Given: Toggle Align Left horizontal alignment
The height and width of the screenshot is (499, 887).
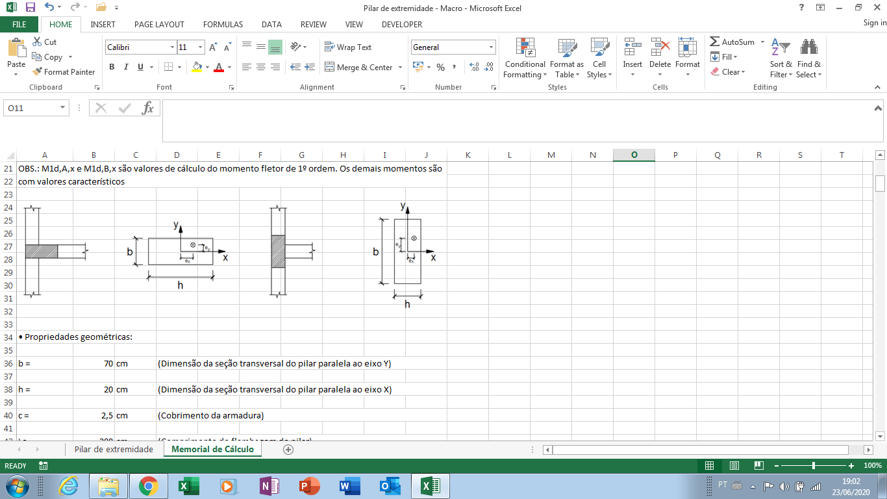Looking at the screenshot, I should (247, 67).
